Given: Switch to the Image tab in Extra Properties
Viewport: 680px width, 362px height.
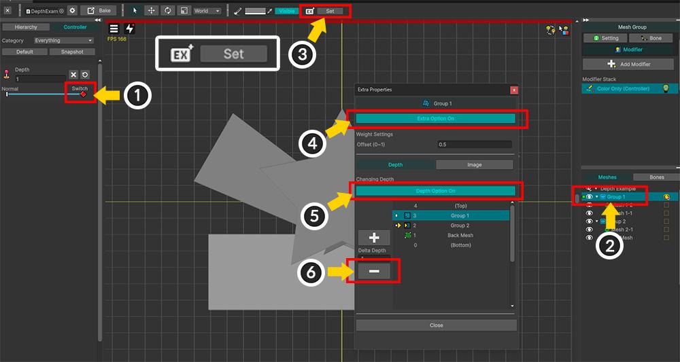Looking at the screenshot, I should [x=474, y=164].
